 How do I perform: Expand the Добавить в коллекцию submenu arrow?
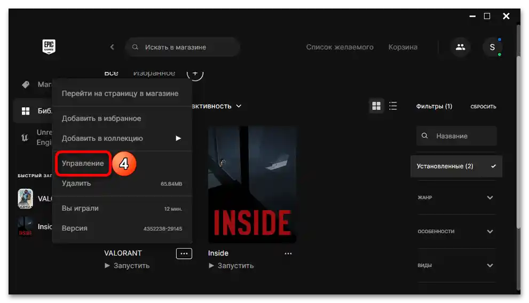tap(178, 138)
